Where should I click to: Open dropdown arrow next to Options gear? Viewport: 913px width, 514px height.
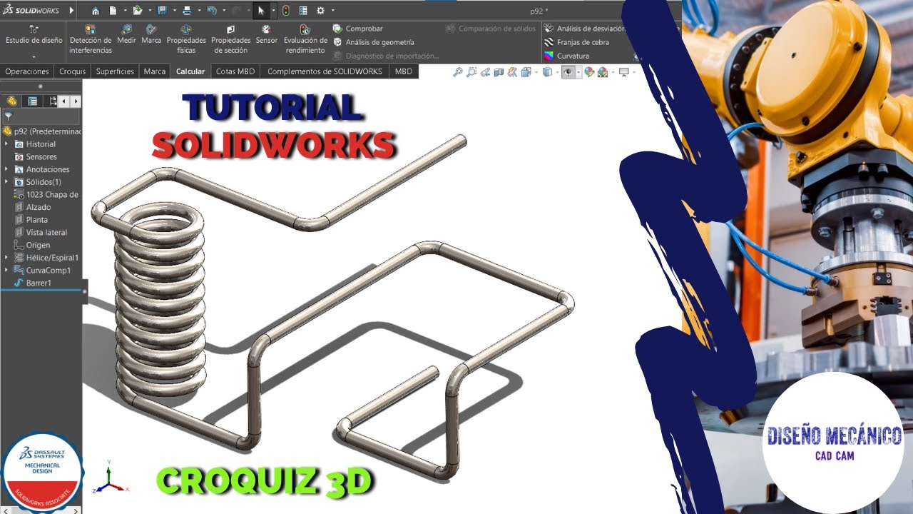[332, 11]
